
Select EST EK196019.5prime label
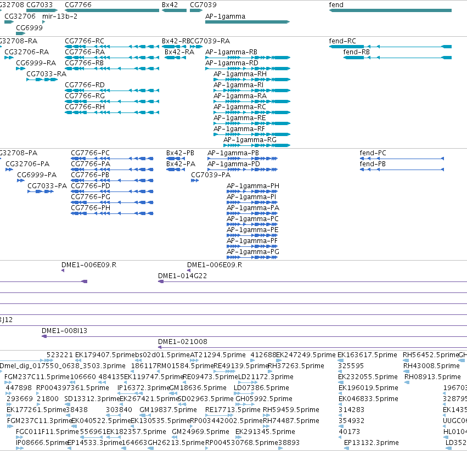[368, 388]
